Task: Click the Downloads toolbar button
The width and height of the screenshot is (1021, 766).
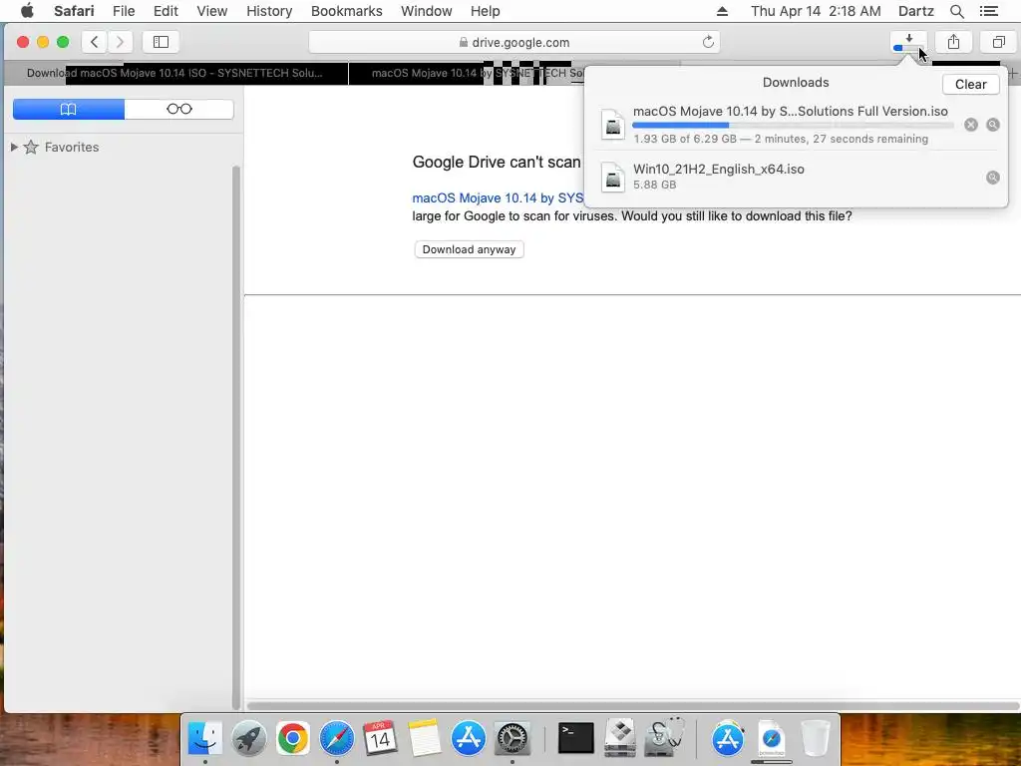Action: click(908, 42)
